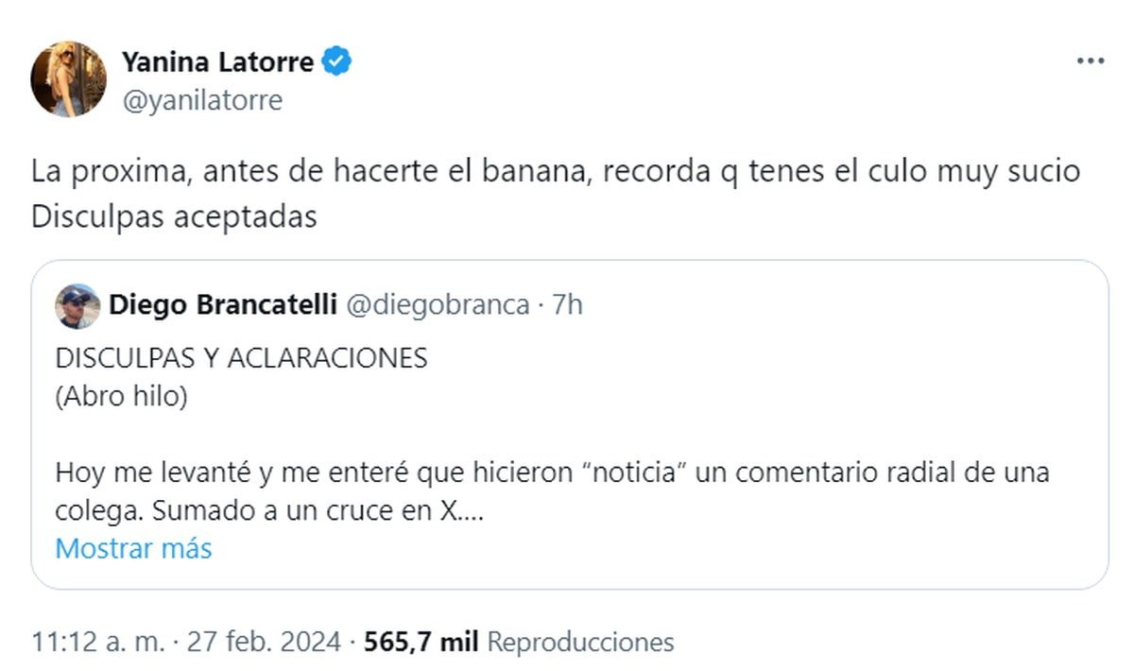Open the more options three-dot menu

pyautogui.click(x=1091, y=60)
